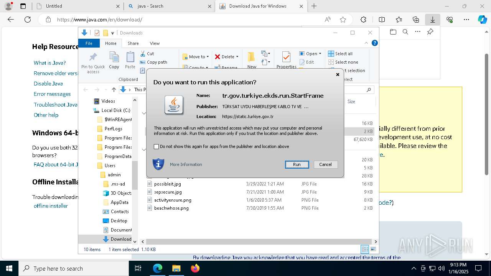Open Edge Extensions puzzle icon
This screenshot has height=276, width=491.
pos(363,20)
